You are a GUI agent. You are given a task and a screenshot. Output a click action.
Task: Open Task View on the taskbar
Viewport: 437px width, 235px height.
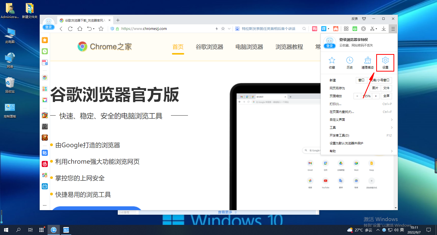tap(30, 230)
